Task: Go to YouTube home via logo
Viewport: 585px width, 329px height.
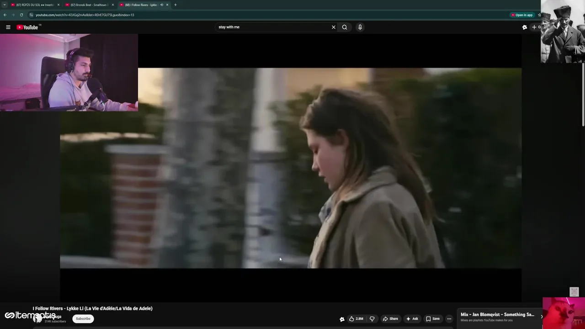Action: 28,27
